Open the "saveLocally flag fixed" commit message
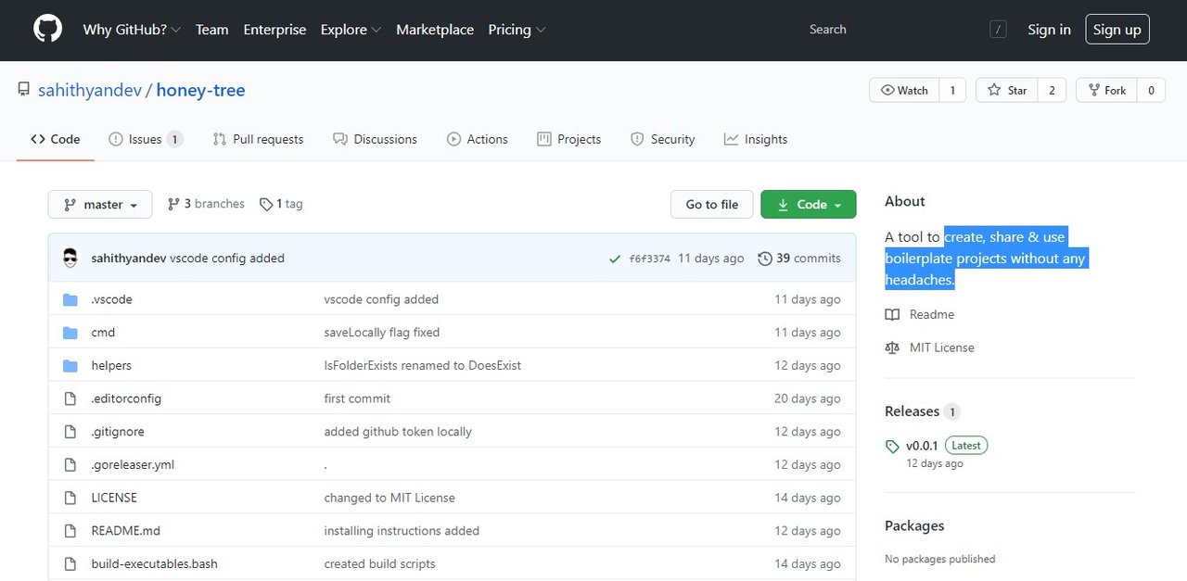Image resolution: width=1187 pixels, height=581 pixels. [382, 333]
